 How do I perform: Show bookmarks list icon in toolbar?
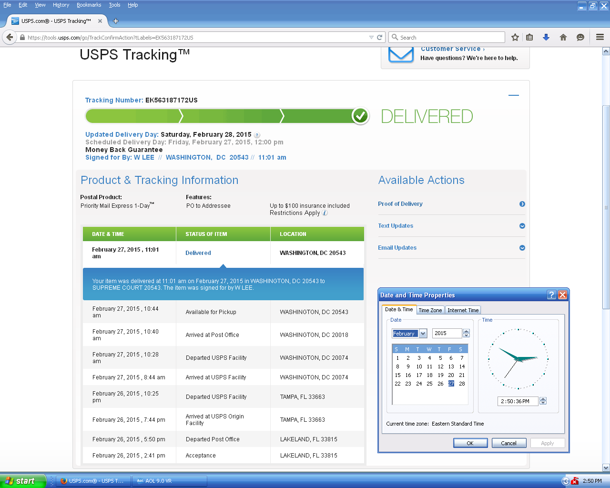pyautogui.click(x=529, y=37)
